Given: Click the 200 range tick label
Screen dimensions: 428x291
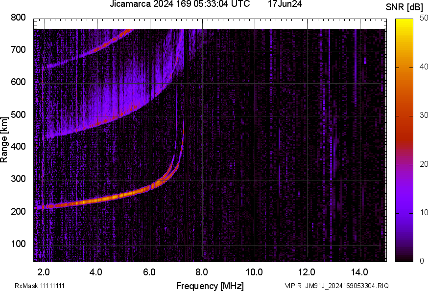Looking at the screenshot, I should [x=18, y=211].
